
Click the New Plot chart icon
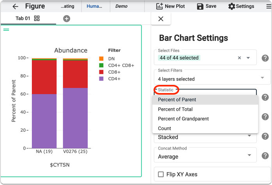(159, 6)
